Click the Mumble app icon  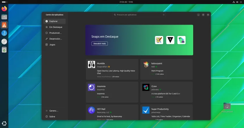[92, 64]
